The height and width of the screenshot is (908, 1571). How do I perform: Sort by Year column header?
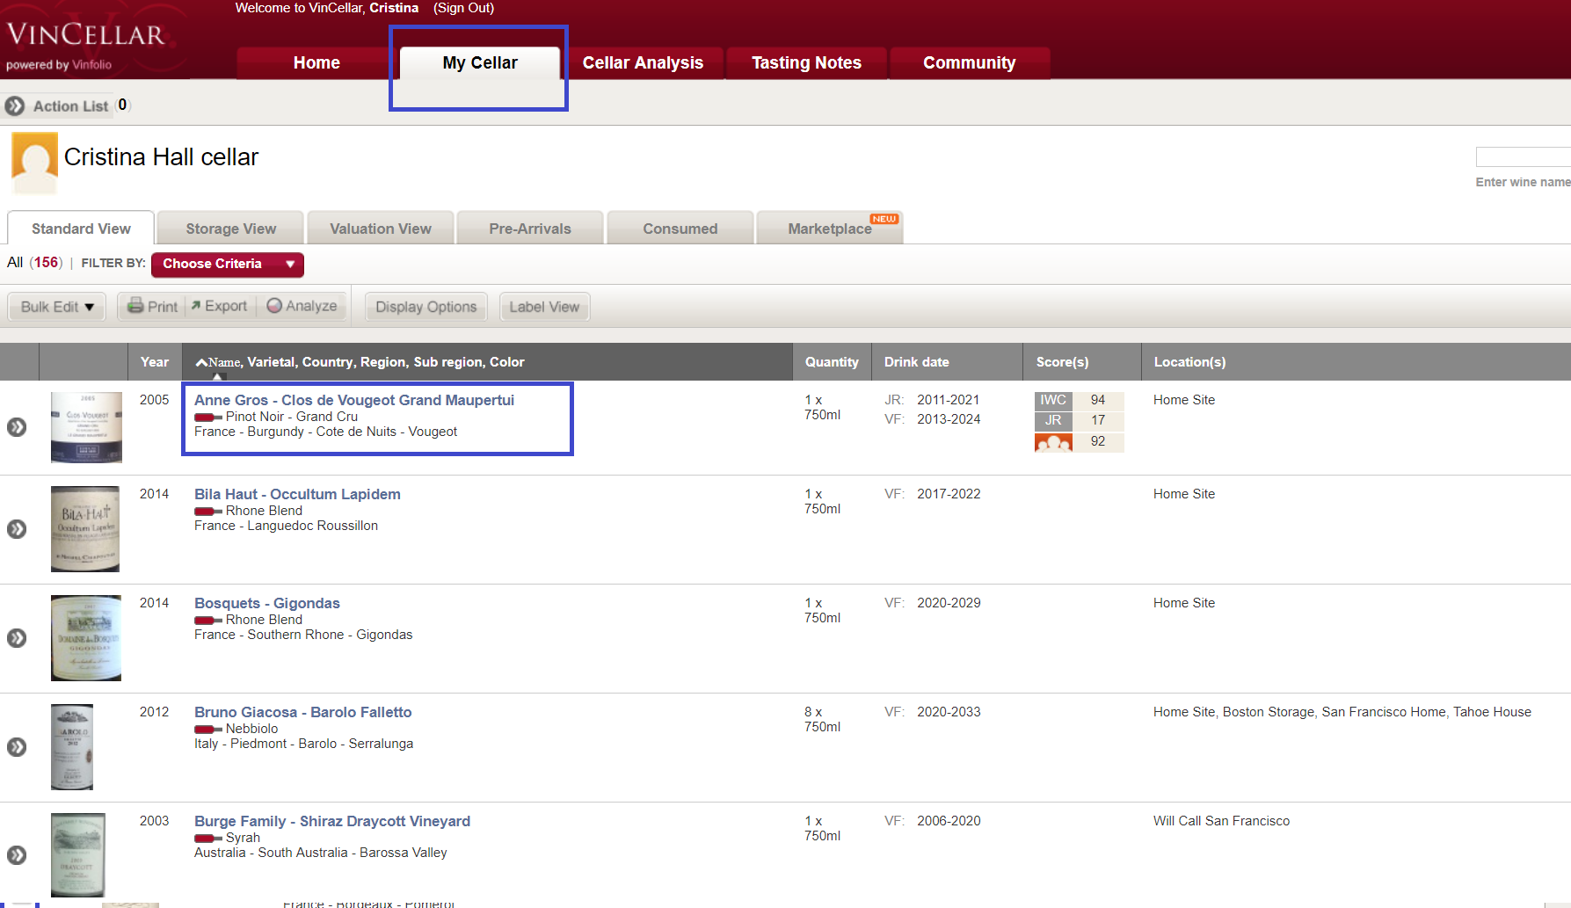point(155,362)
